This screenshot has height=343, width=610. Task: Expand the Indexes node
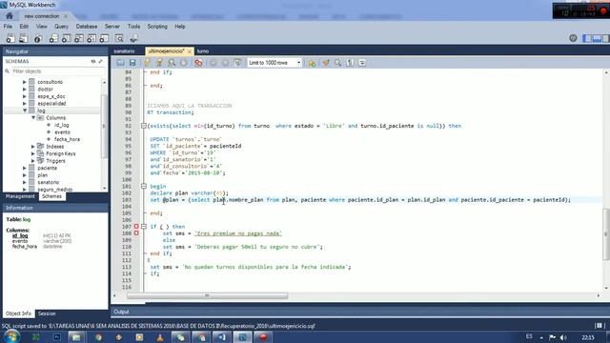click(x=33, y=146)
